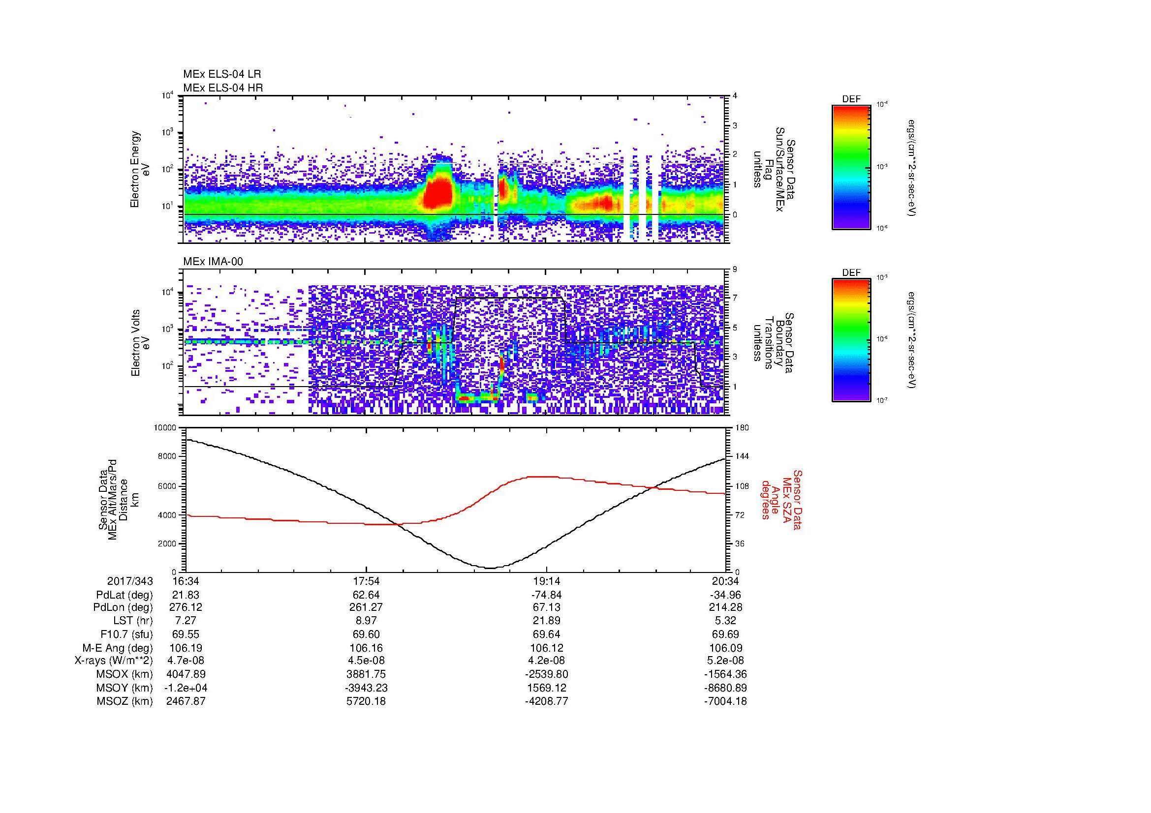This screenshot has width=1151, height=813.
Task: Click the '20:34' time tick label
Action: [726, 581]
